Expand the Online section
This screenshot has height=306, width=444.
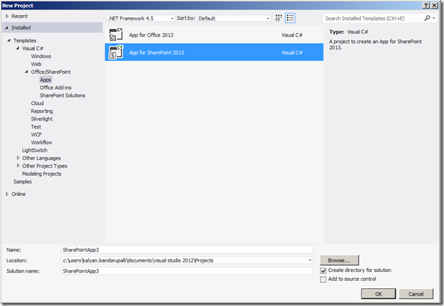click(7, 194)
